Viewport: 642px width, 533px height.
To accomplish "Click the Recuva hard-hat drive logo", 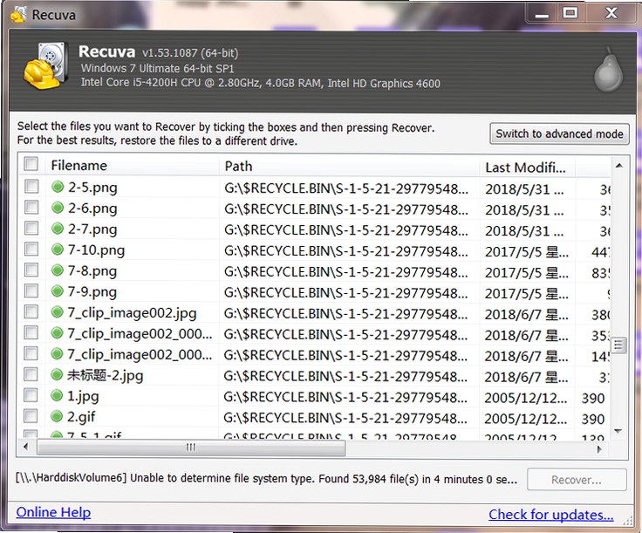I will (45, 65).
